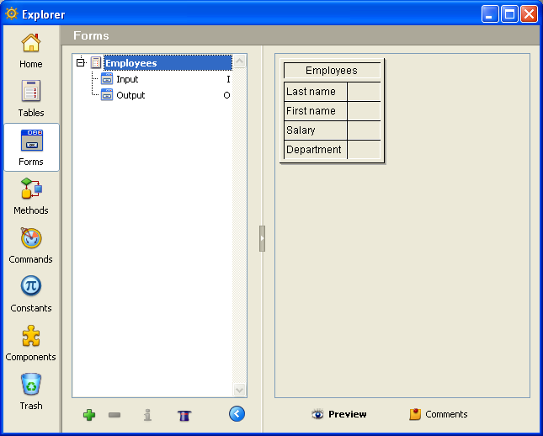The width and height of the screenshot is (543, 436).
Task: Open the Comments button
Action: click(x=438, y=414)
